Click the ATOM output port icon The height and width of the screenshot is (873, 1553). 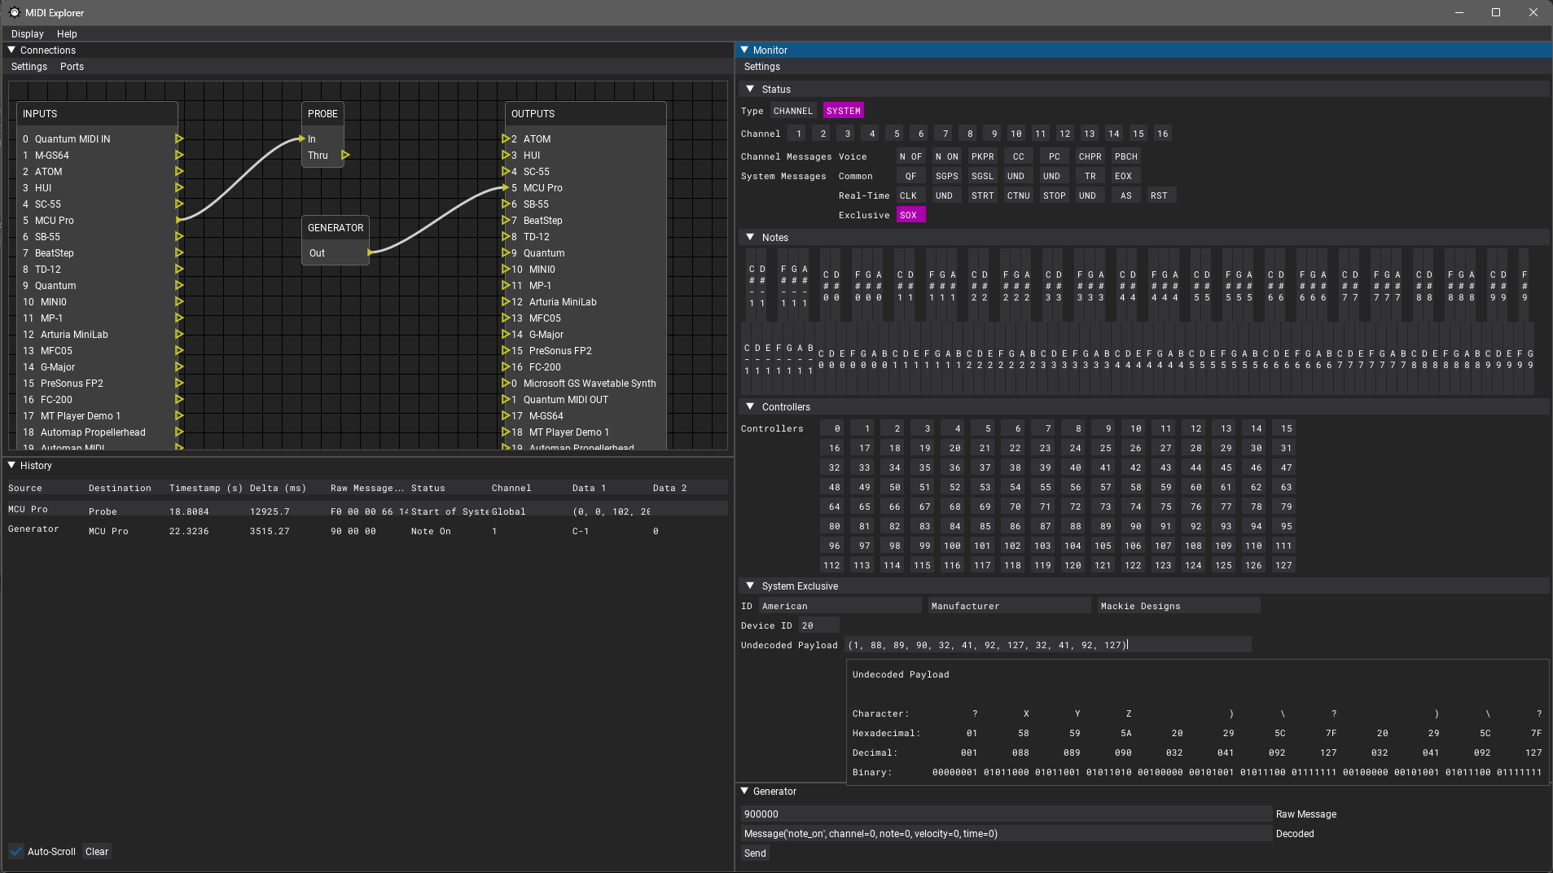pos(507,138)
